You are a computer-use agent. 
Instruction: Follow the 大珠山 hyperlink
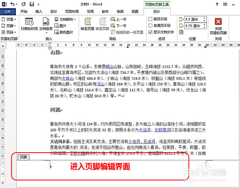click(68, 78)
